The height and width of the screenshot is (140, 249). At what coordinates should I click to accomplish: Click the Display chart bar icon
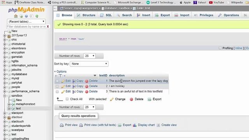pos(135,125)
